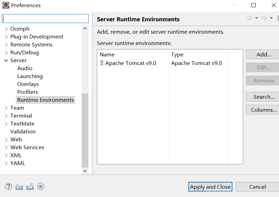This screenshot has height=197, width=279.
Task: Select the Plug-in Development label
Action: (37, 37)
